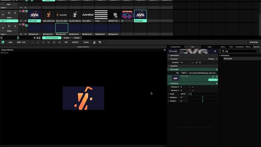Switch to the Composition tab
This screenshot has height=147, width=261.
[175, 47]
